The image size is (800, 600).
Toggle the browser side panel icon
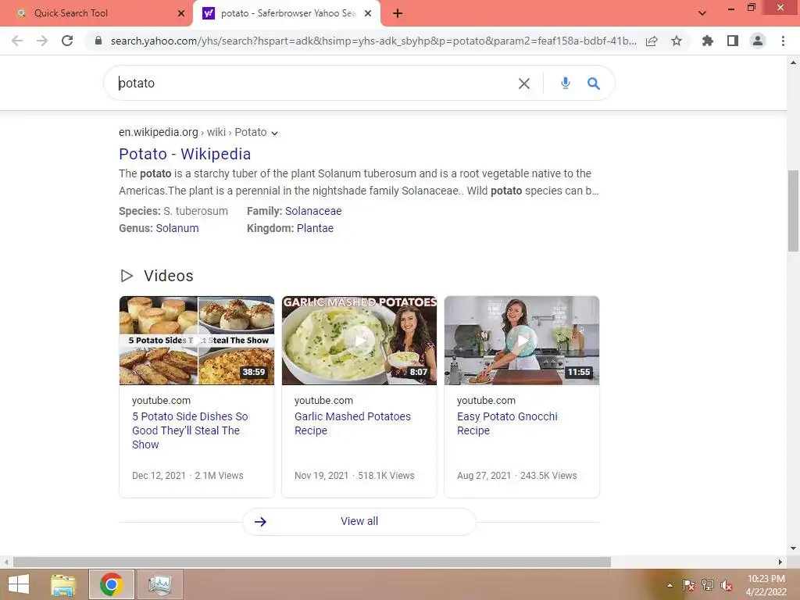point(733,41)
